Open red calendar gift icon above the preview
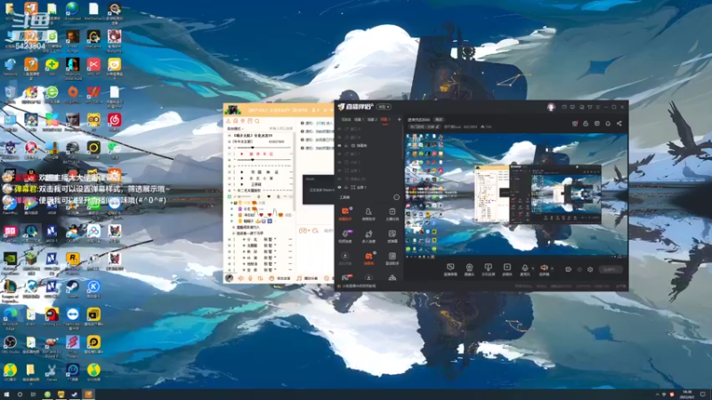This screenshot has height=400, width=712. point(575,124)
